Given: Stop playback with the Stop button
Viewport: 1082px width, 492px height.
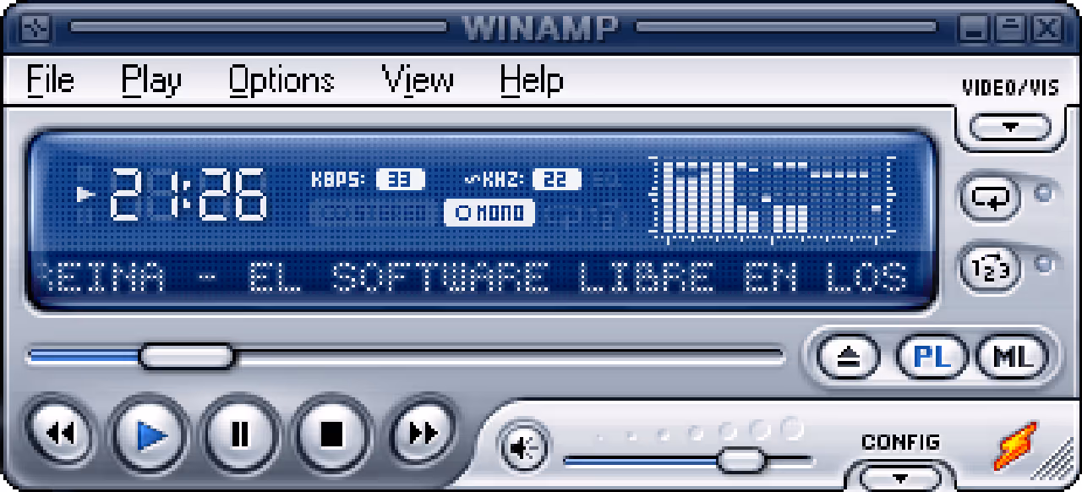Looking at the screenshot, I should (x=332, y=435).
